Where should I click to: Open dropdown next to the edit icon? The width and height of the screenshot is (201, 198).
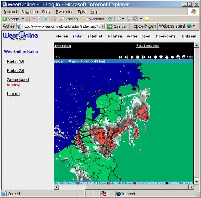point(141,19)
